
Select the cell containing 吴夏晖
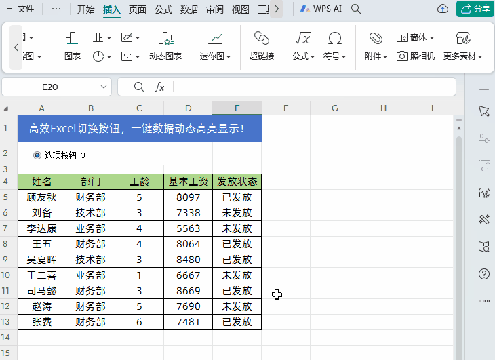[x=41, y=260]
